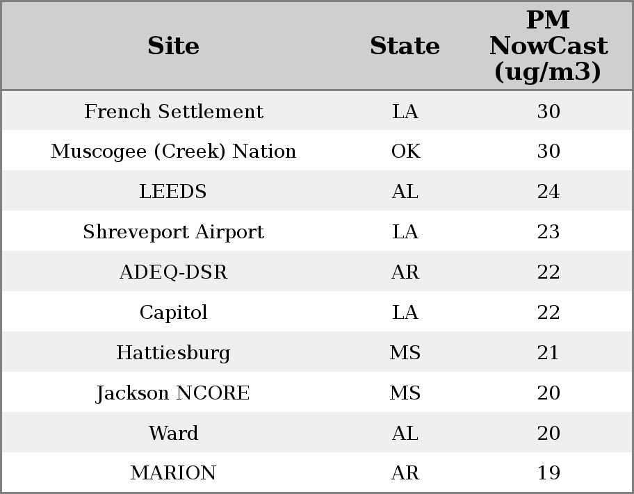Click the MS state cell for Hattiesburg

[x=405, y=353]
